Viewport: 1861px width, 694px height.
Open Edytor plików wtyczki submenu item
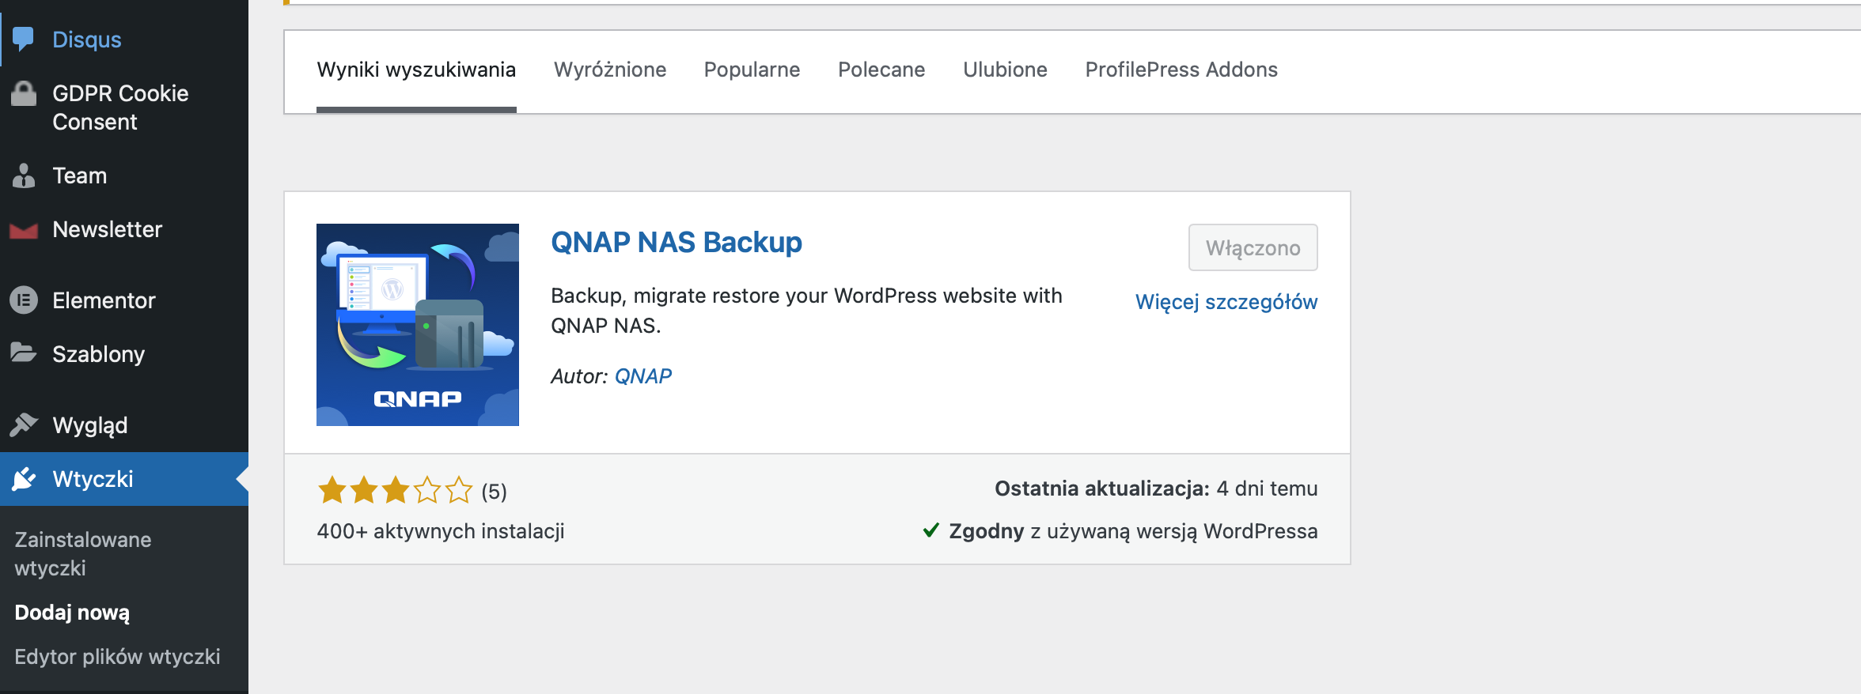point(117,657)
